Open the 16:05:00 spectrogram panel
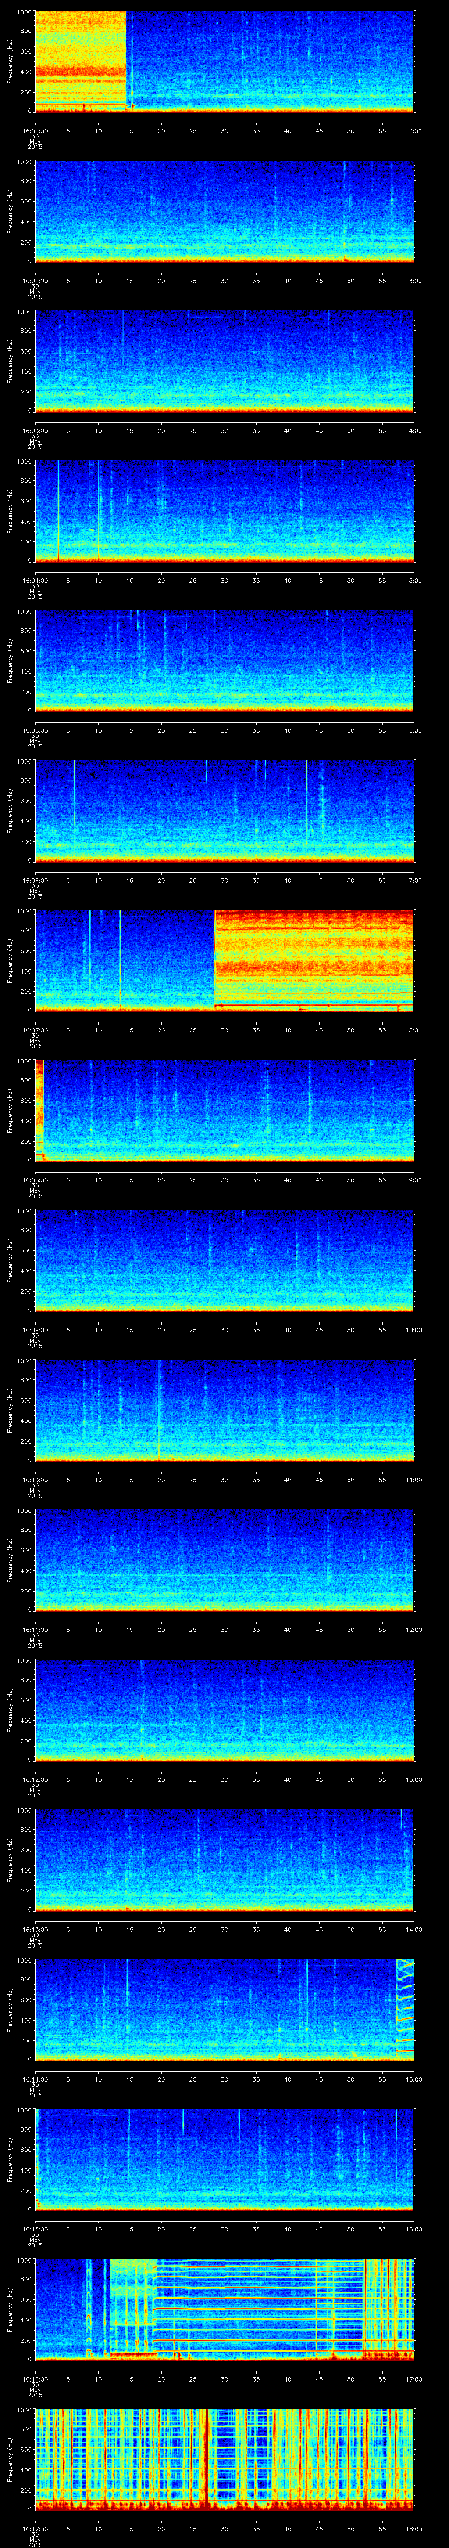The image size is (449, 2548). (224, 660)
